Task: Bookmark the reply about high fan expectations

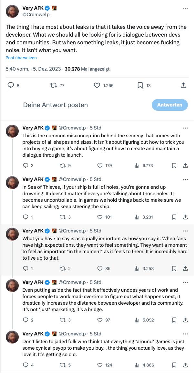Action: (174, 268)
